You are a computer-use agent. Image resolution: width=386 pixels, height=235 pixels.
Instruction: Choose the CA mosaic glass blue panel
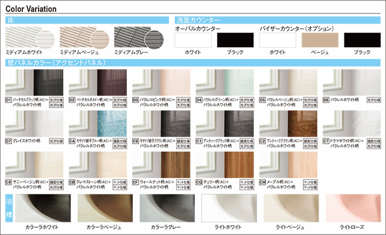[x=98, y=124]
